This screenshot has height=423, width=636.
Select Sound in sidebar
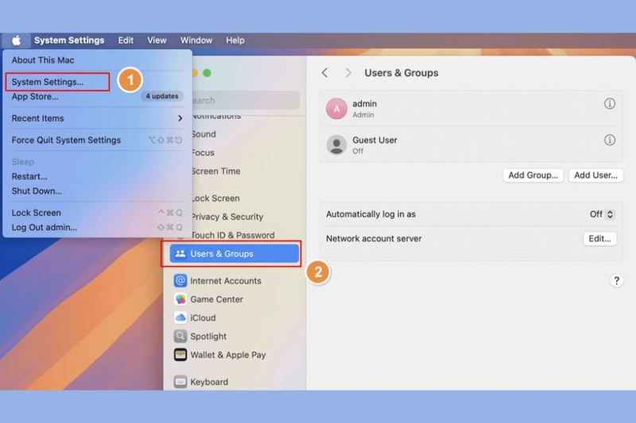click(204, 134)
